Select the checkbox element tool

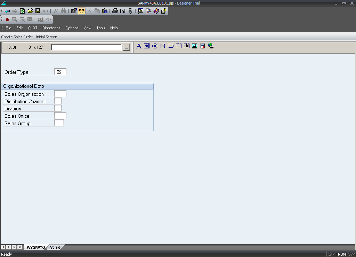[x=163, y=46]
